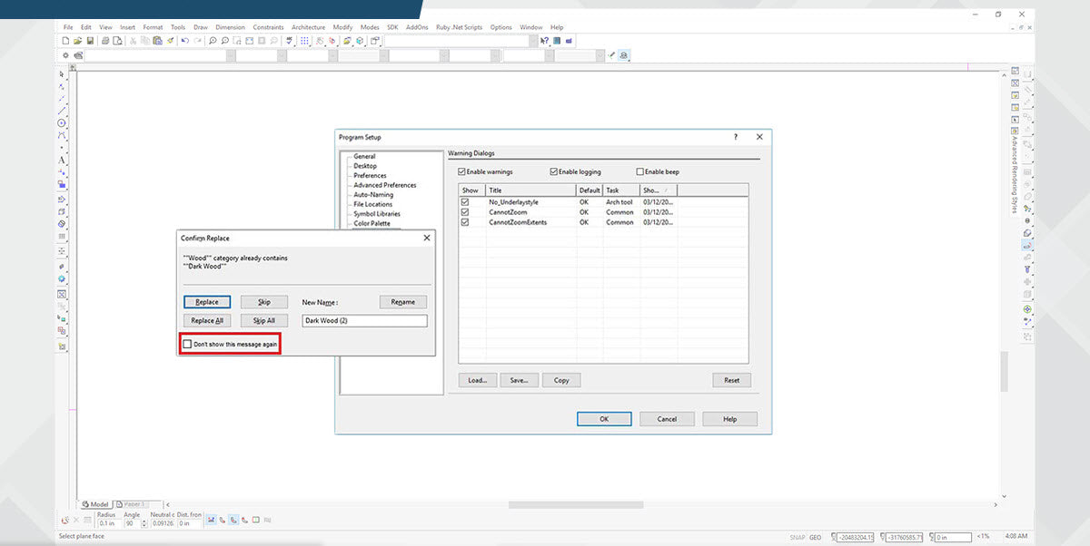
Task: Click the Redo arrow icon
Action: pyautogui.click(x=197, y=41)
